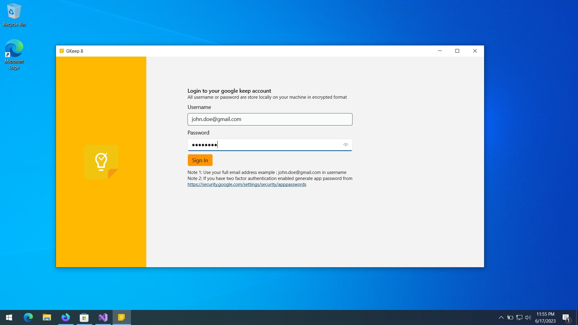Viewport: 578px width, 325px height.
Task: Expand the hidden system tray icons
Action: [501, 317]
